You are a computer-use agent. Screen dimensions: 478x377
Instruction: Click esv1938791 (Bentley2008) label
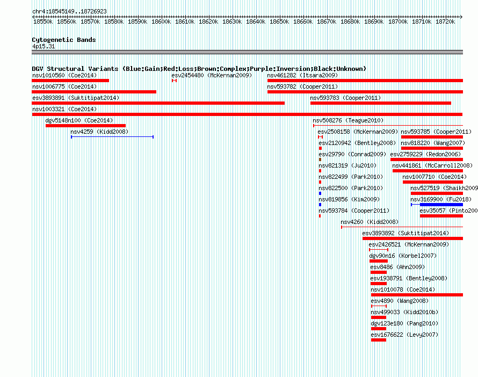pos(409,278)
